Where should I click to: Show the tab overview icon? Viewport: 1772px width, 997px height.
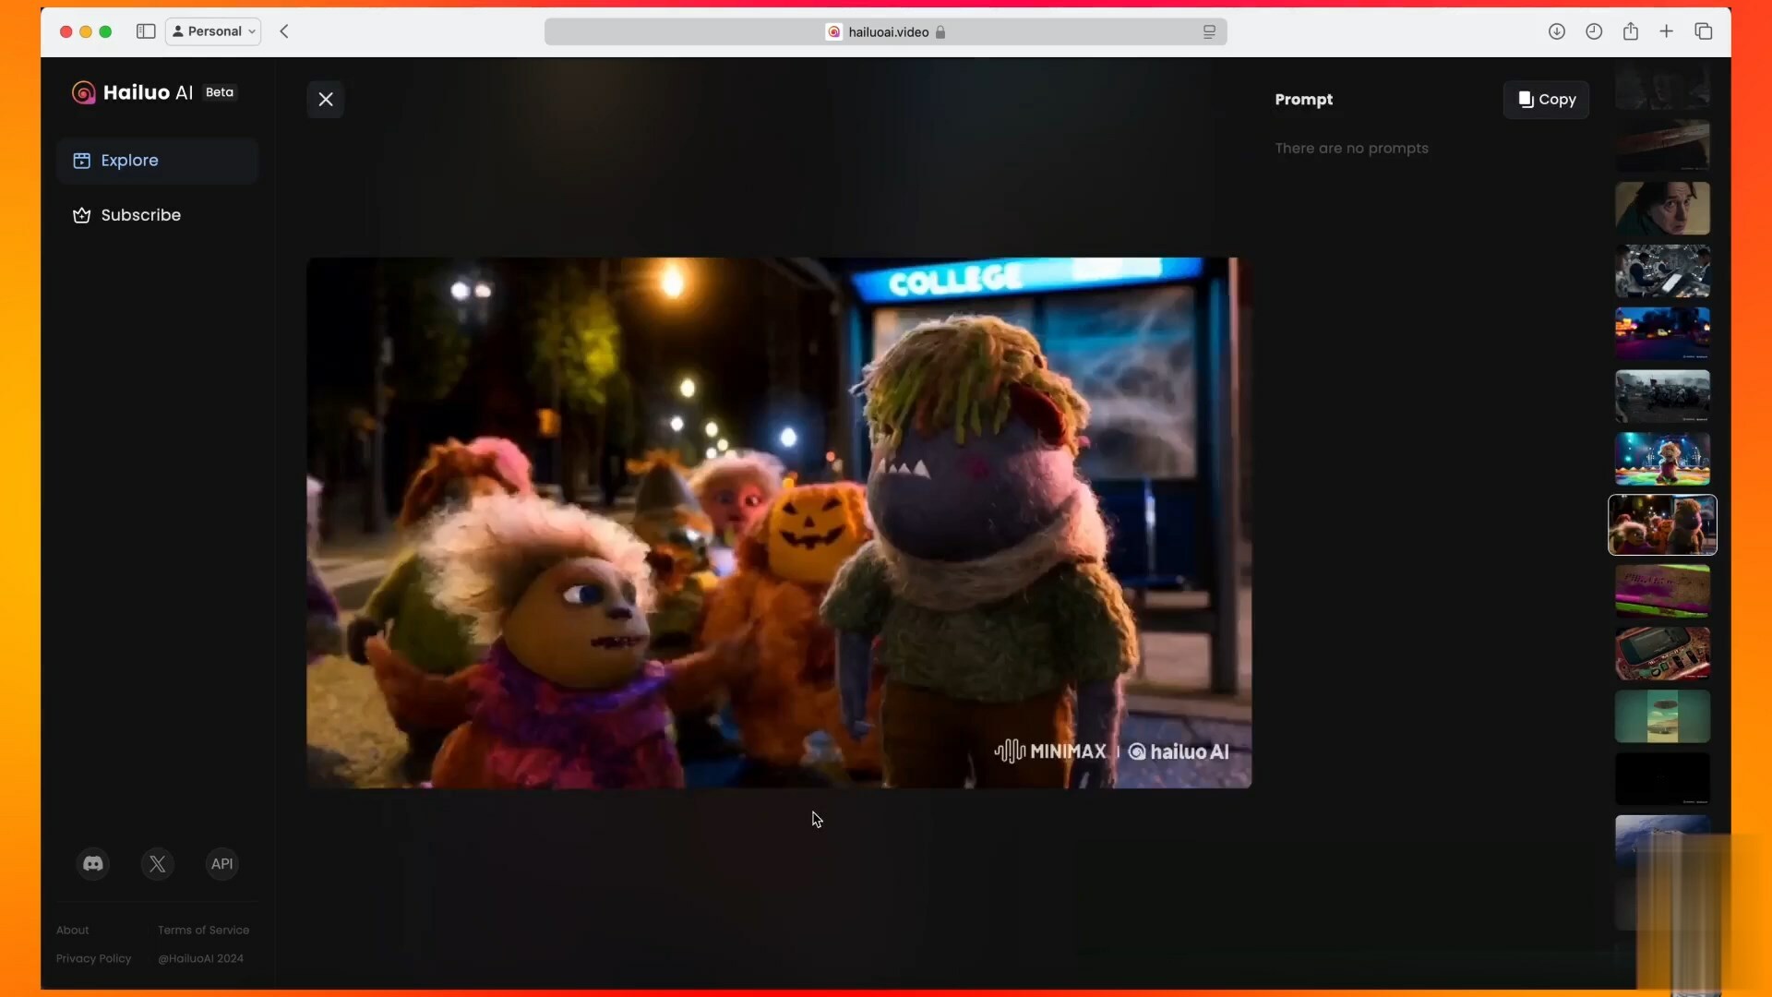coord(1704,31)
